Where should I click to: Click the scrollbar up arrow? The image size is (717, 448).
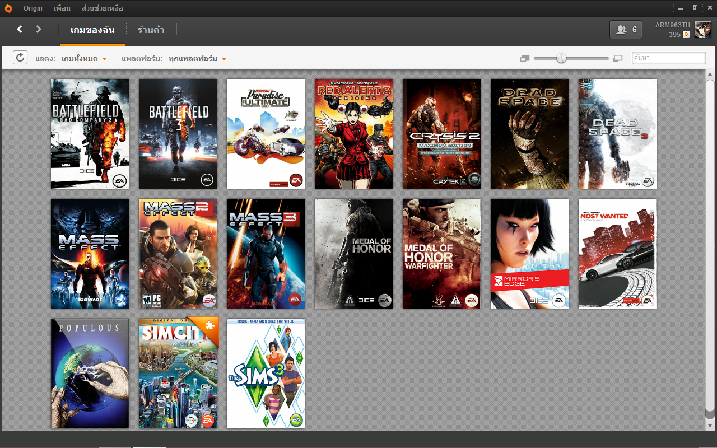[x=710, y=75]
